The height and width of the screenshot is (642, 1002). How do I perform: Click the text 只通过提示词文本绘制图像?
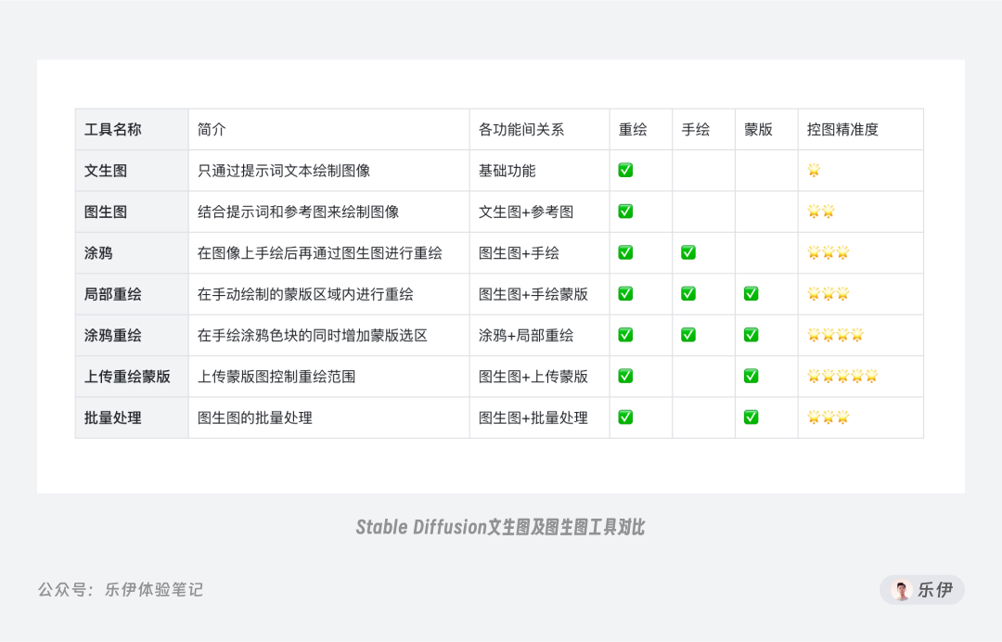(x=284, y=171)
